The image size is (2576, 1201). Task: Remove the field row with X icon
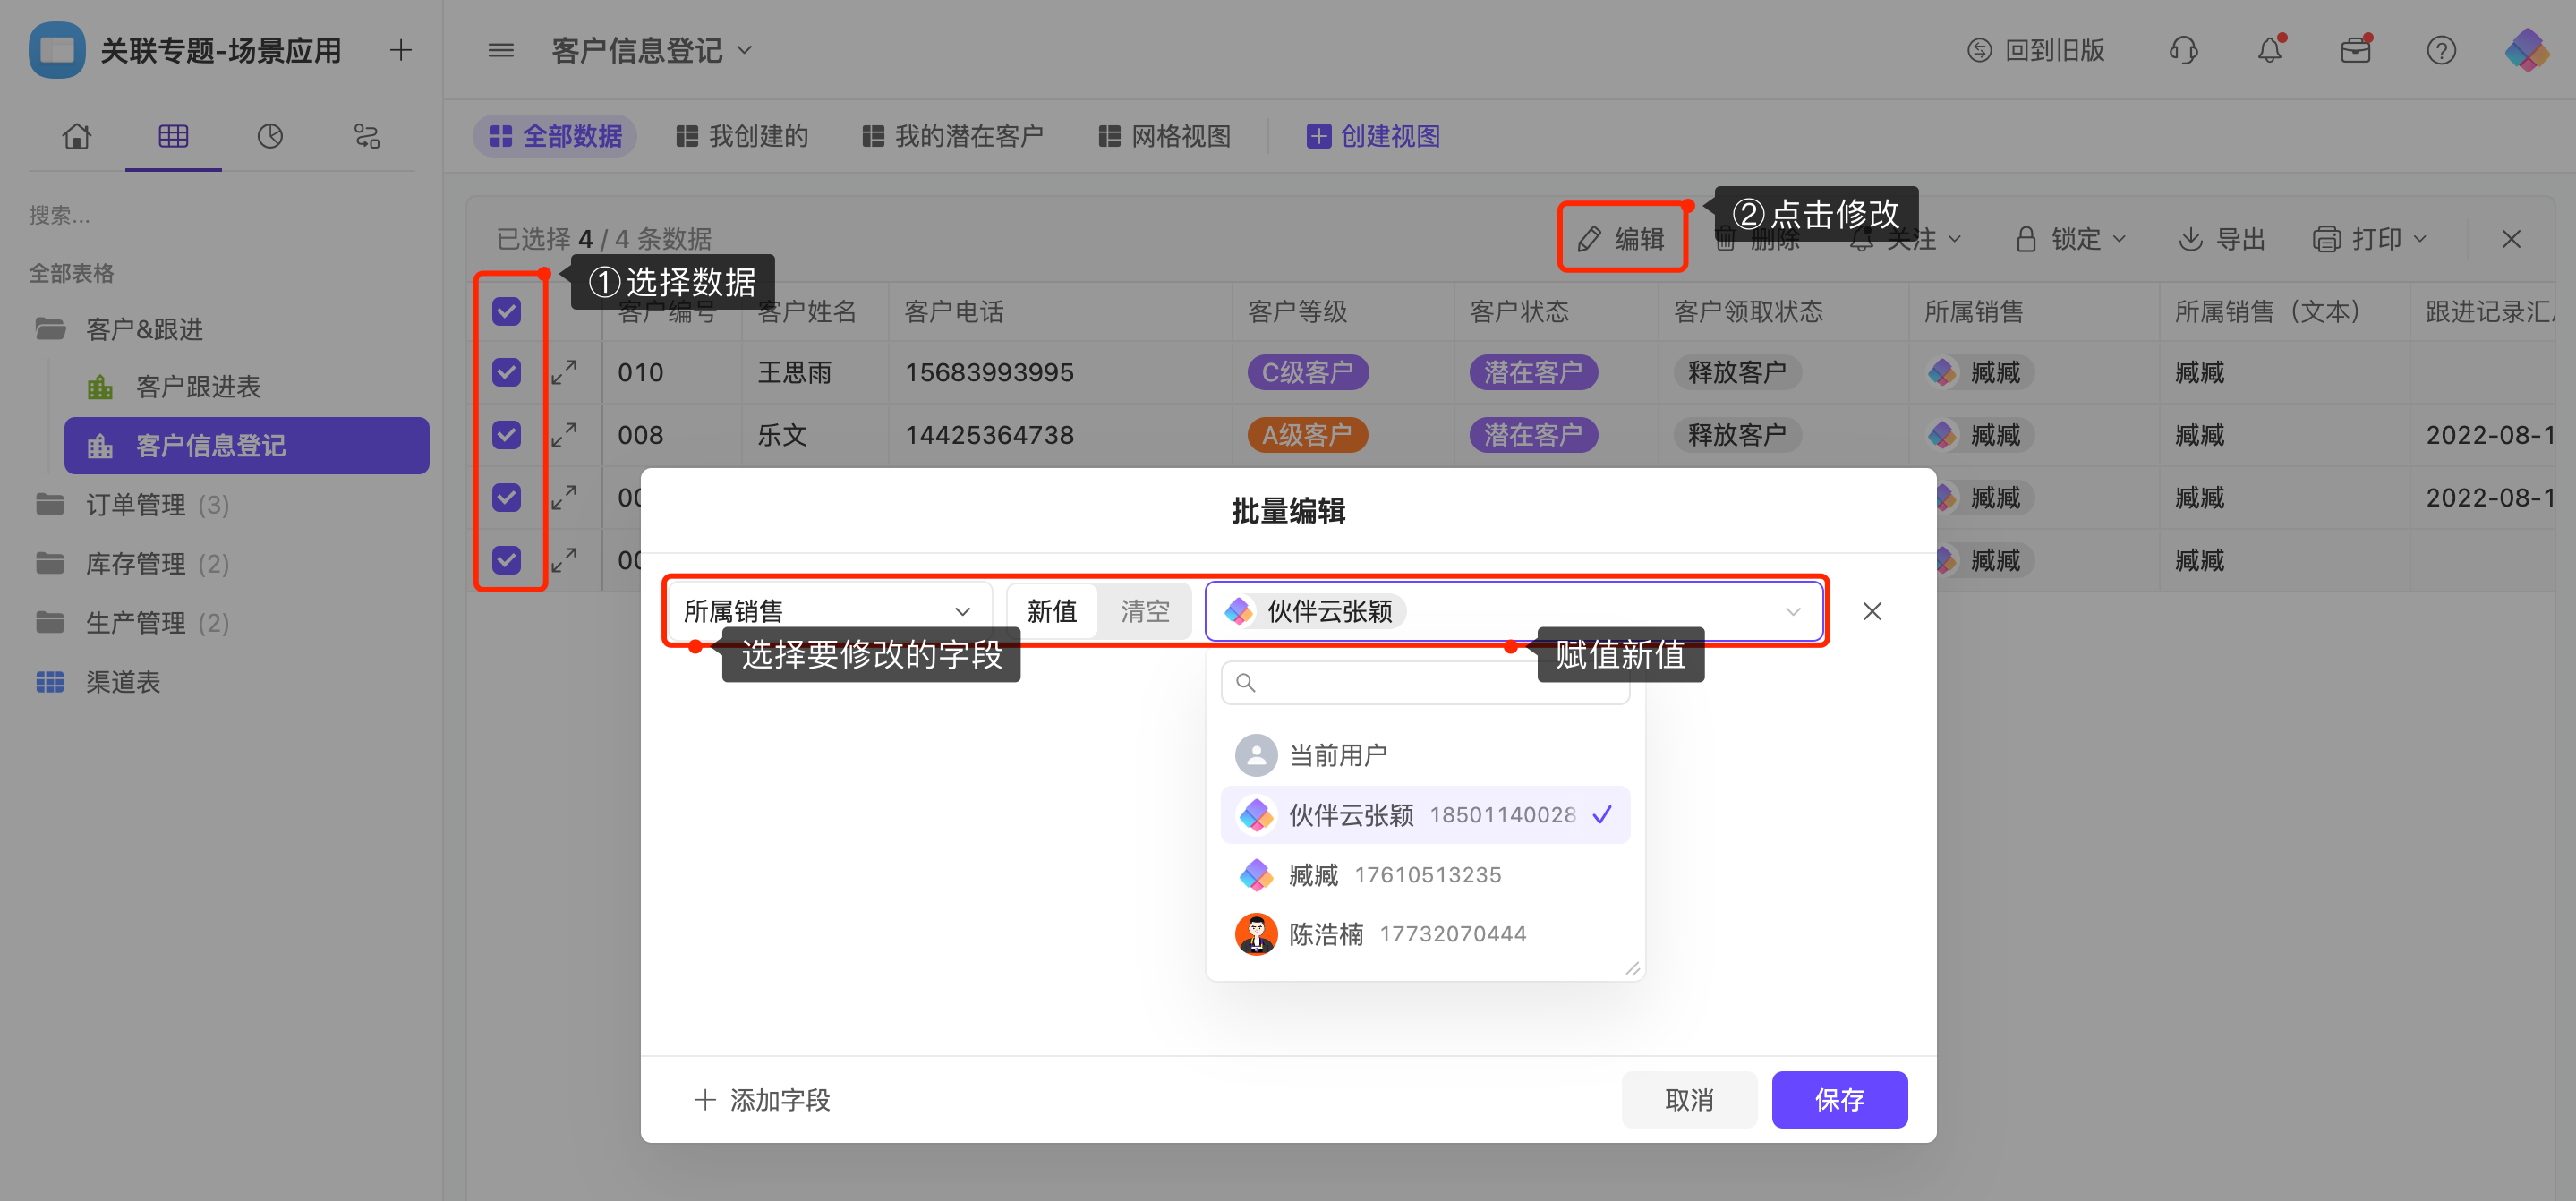(1872, 611)
